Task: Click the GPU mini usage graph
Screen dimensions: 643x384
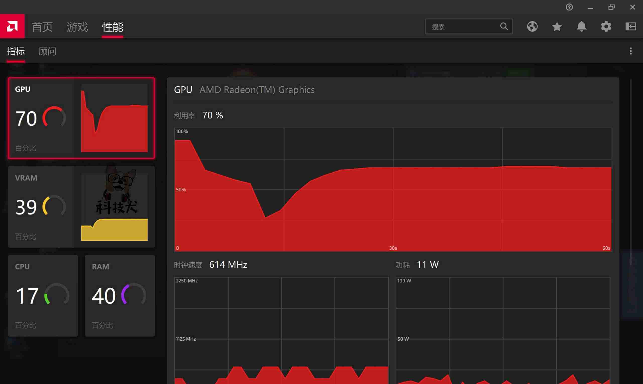Action: (114, 118)
